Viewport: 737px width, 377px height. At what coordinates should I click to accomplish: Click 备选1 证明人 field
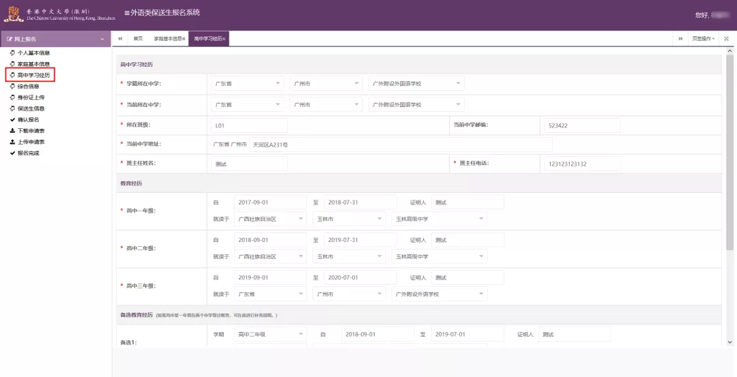click(x=575, y=334)
